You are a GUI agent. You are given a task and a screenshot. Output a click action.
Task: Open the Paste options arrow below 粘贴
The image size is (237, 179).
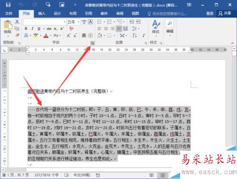pos(8,36)
